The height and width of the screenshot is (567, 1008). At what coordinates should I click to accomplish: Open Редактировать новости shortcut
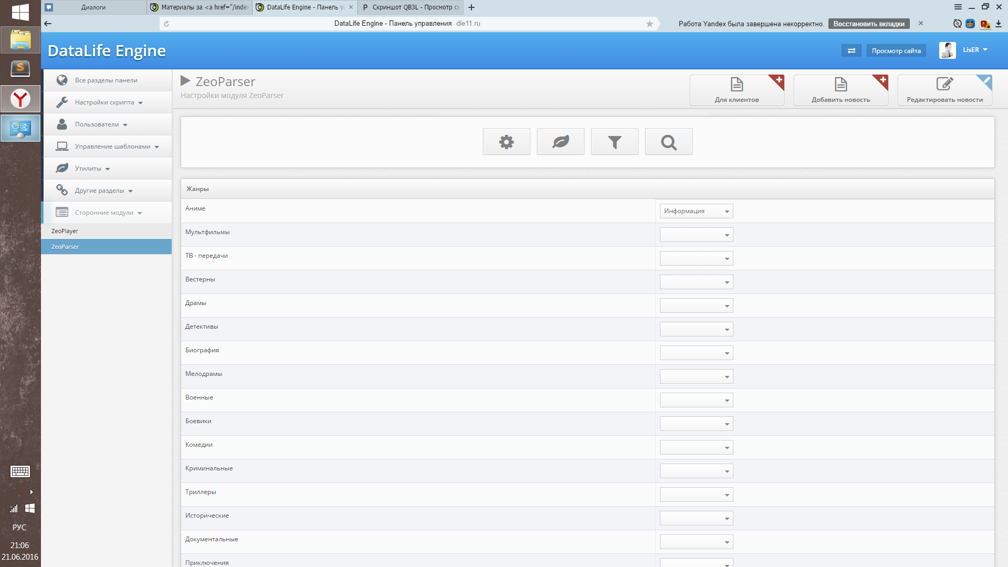pos(944,90)
